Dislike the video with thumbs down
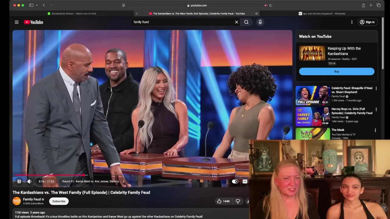 click(238, 201)
